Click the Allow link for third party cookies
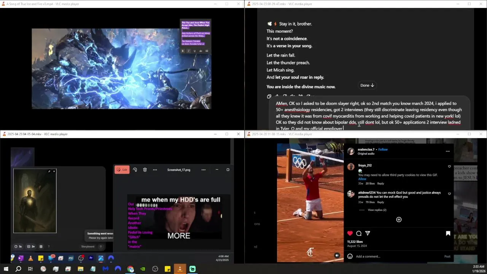The width and height of the screenshot is (487, 274). point(362,179)
